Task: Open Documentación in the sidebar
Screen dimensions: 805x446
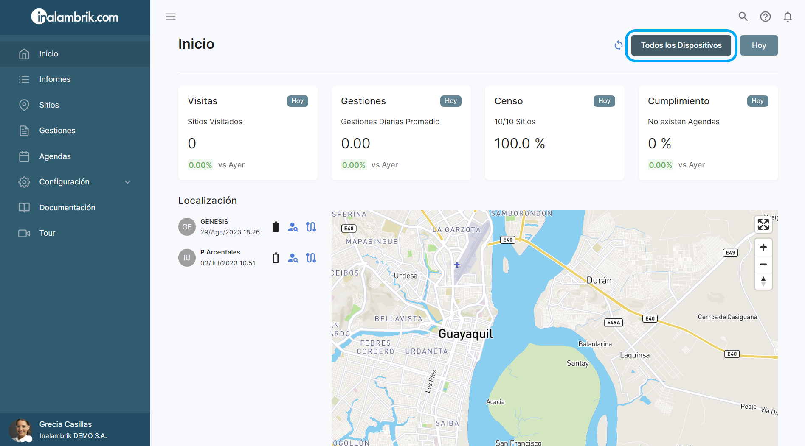Action: (x=75, y=208)
